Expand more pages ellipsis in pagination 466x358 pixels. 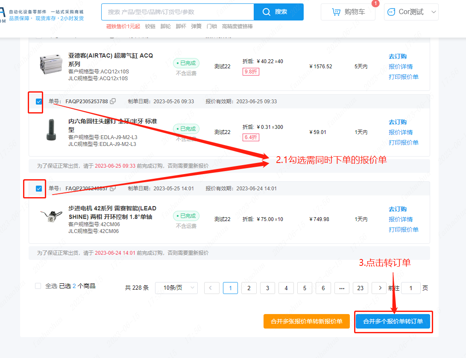(341, 288)
